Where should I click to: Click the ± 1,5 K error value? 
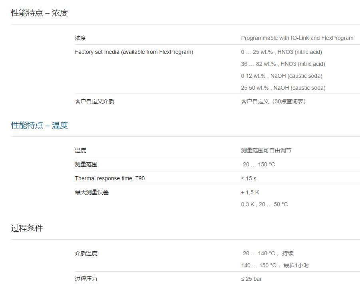pos(250,192)
